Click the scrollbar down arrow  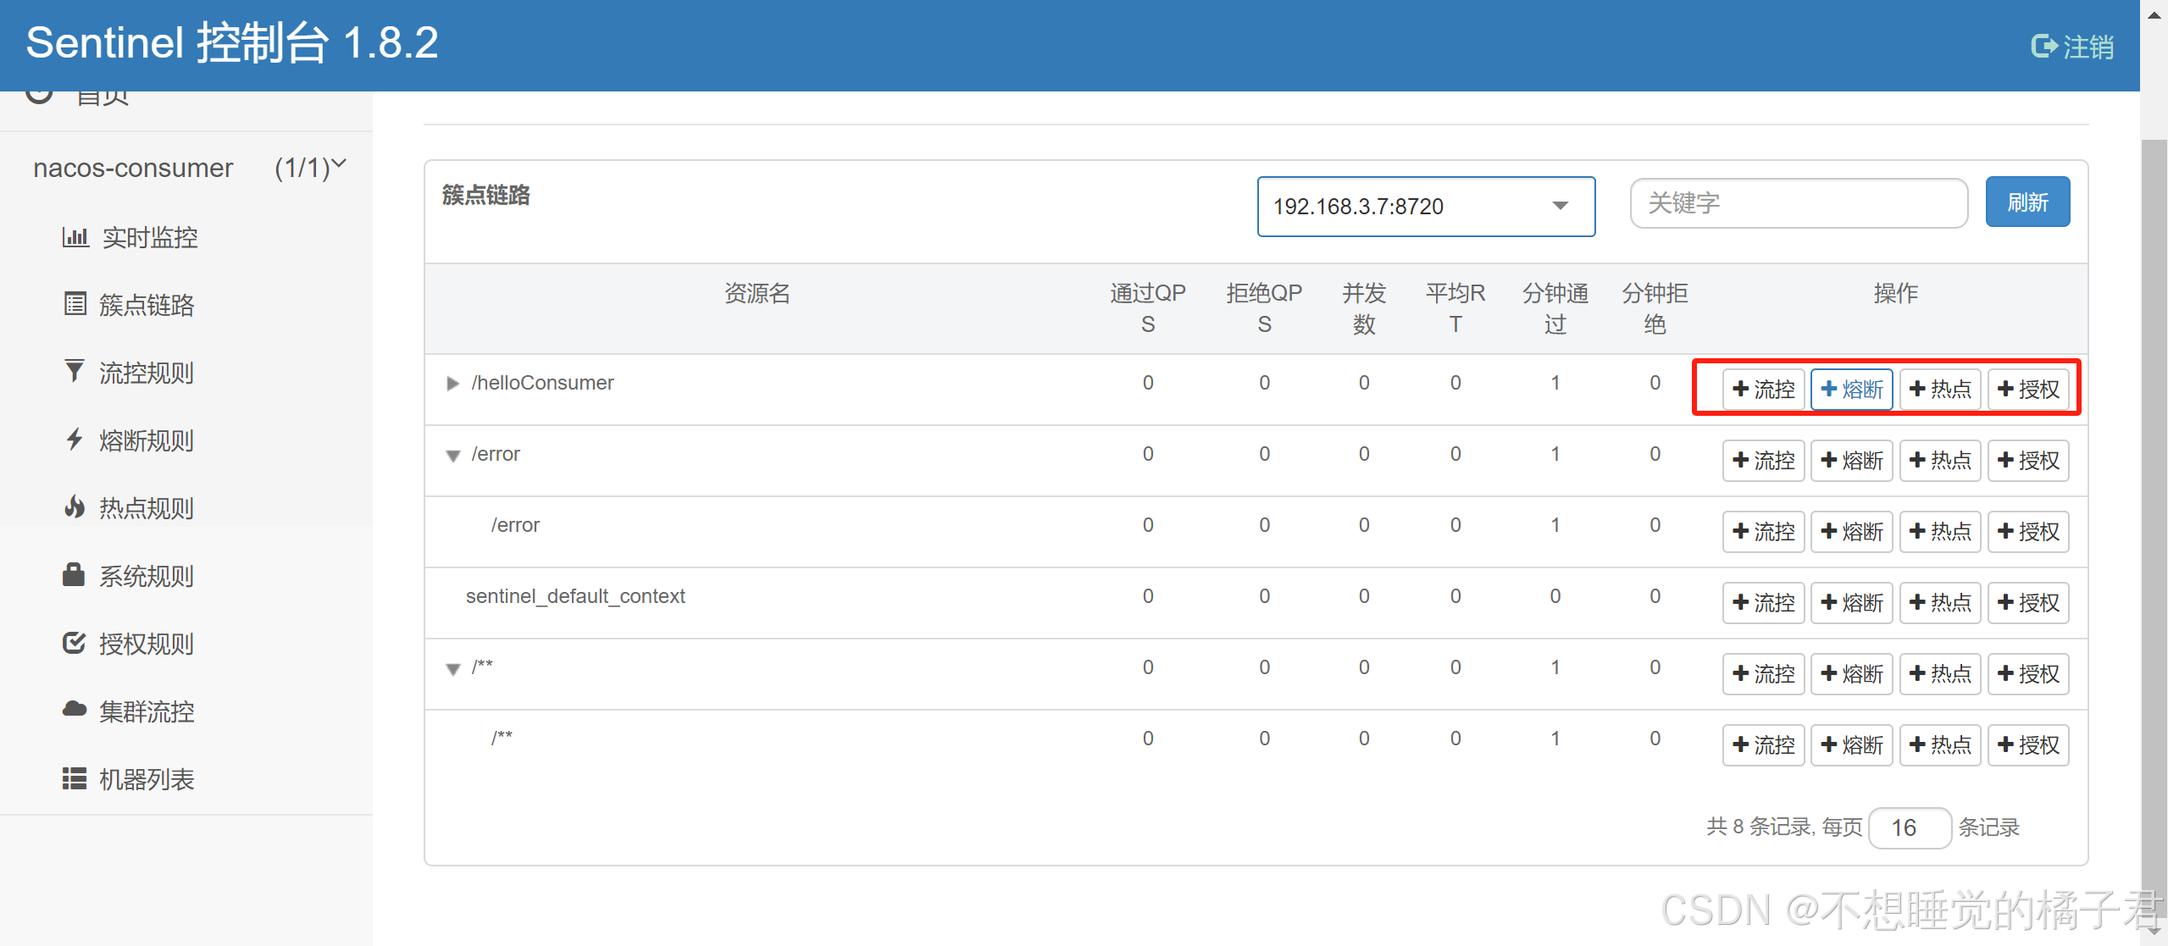point(2154,932)
